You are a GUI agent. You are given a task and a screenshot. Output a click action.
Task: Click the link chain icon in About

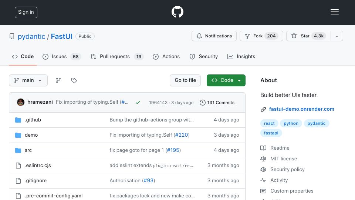point(263,110)
